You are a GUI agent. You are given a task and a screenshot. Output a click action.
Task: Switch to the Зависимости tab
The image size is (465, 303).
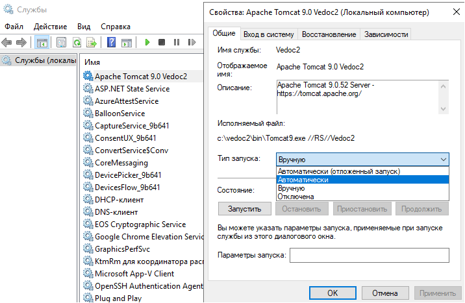point(386,34)
